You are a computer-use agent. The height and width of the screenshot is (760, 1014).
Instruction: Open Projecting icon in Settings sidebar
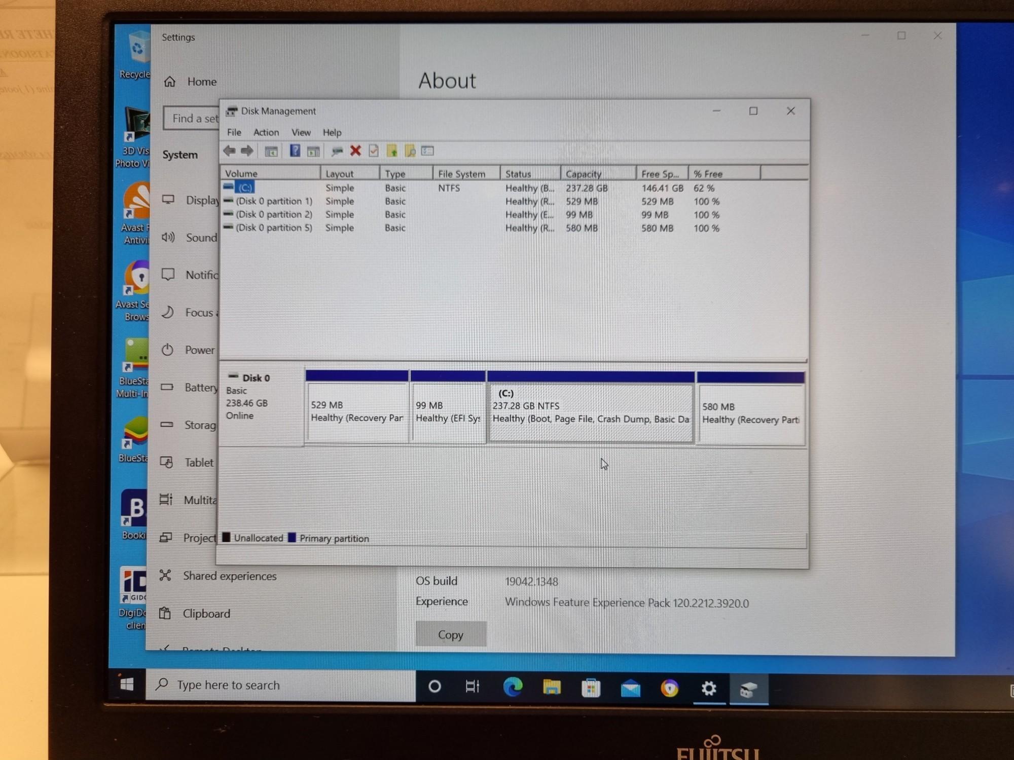[x=166, y=537]
